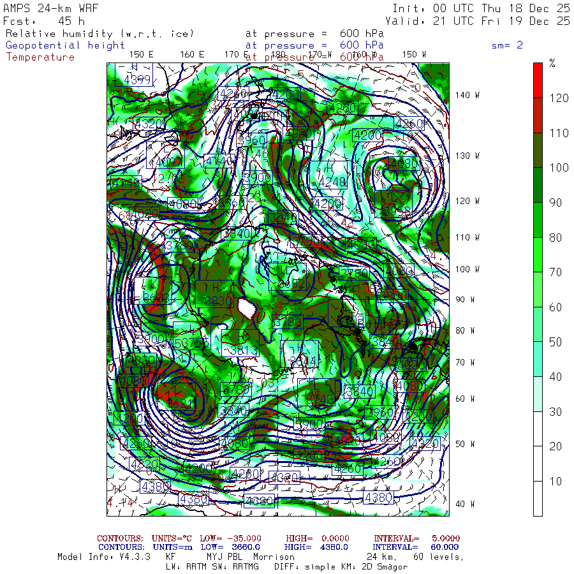Click the olive color bar segment between 100 and 110
Screen dimensions: 574x574
point(538,150)
